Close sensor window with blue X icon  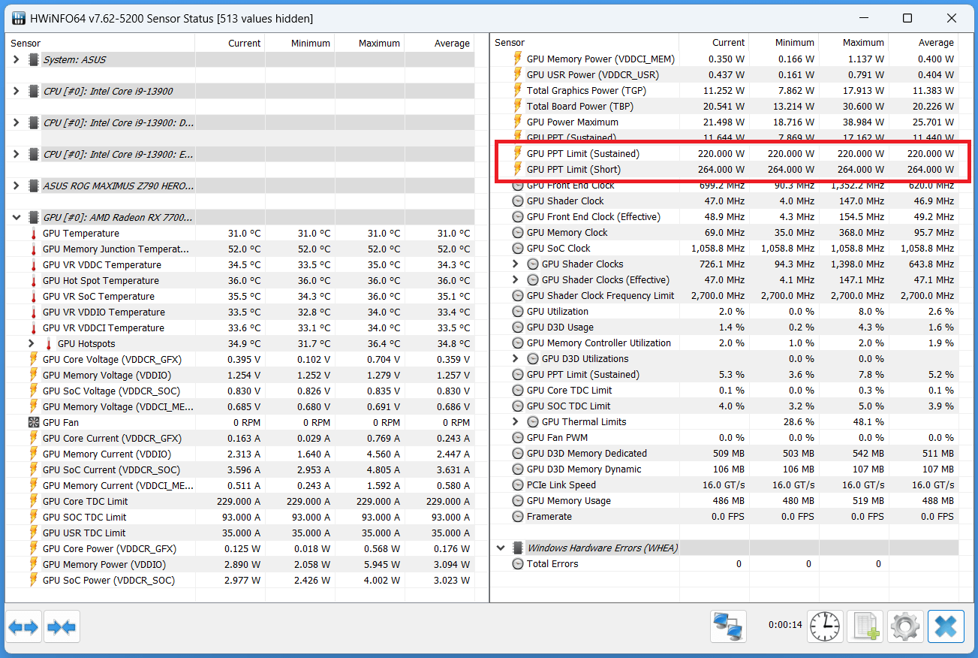click(946, 626)
